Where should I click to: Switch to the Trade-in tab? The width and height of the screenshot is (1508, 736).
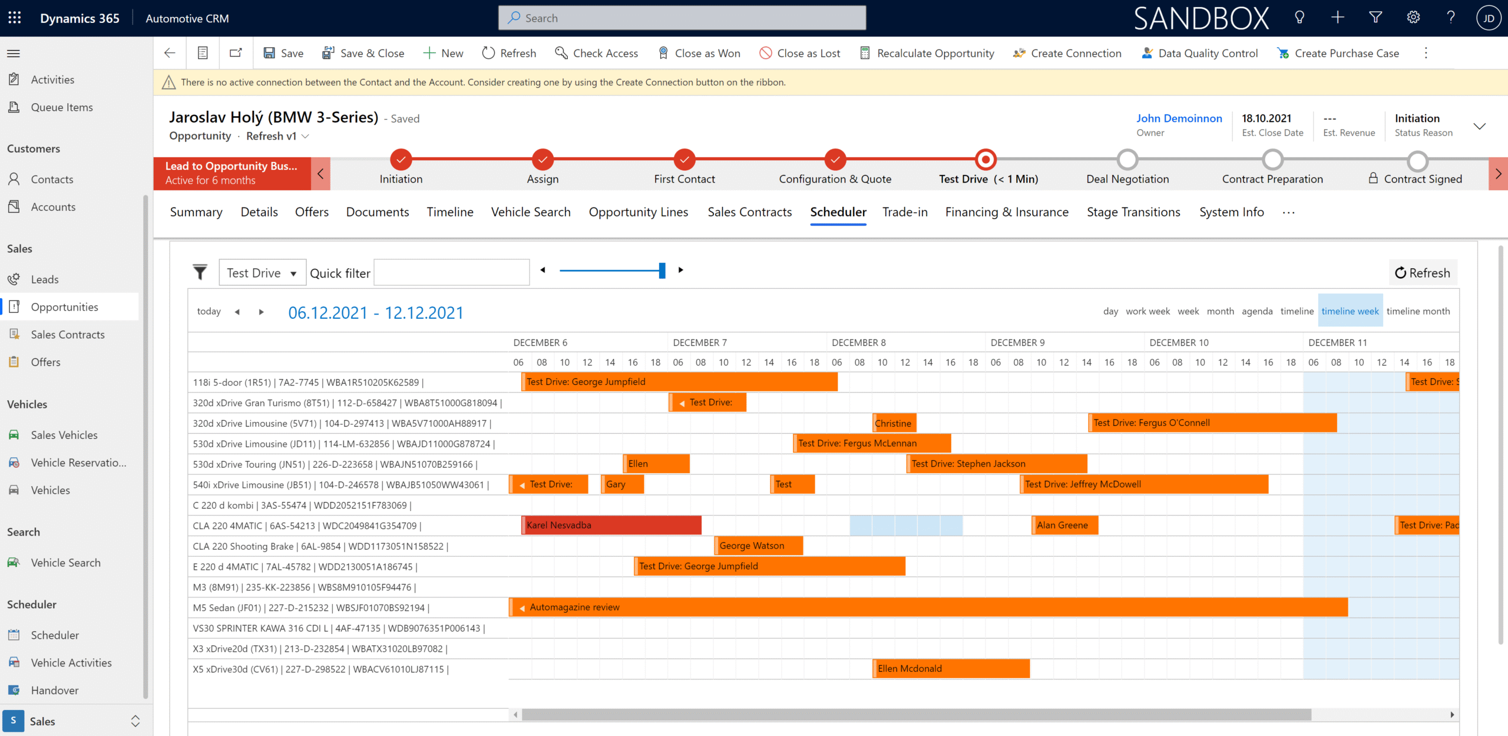coord(905,212)
